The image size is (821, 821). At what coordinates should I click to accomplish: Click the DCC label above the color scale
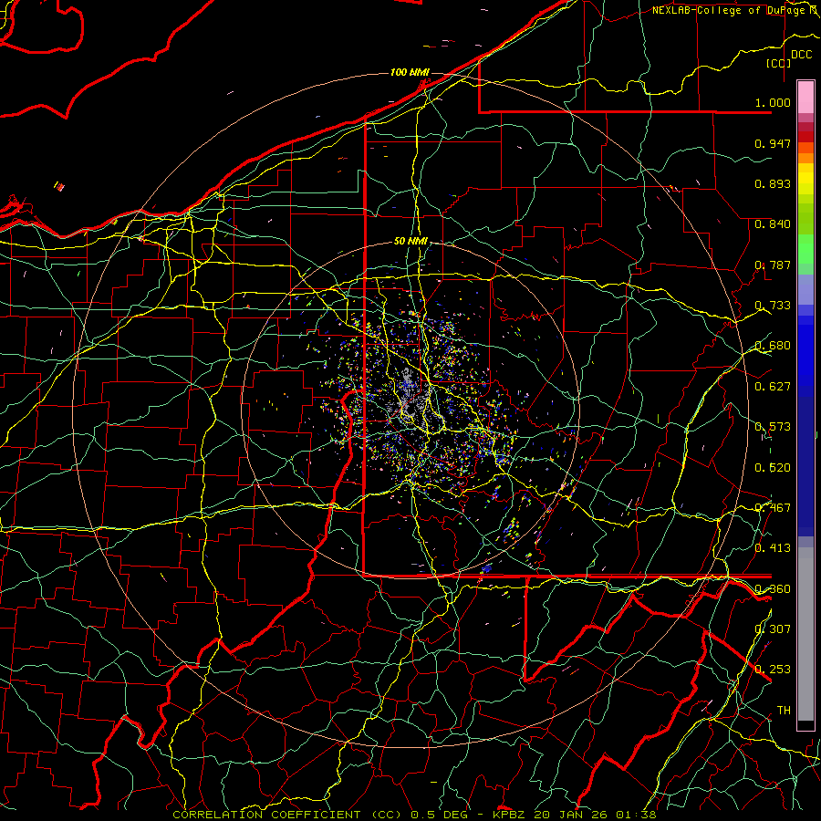pos(801,55)
